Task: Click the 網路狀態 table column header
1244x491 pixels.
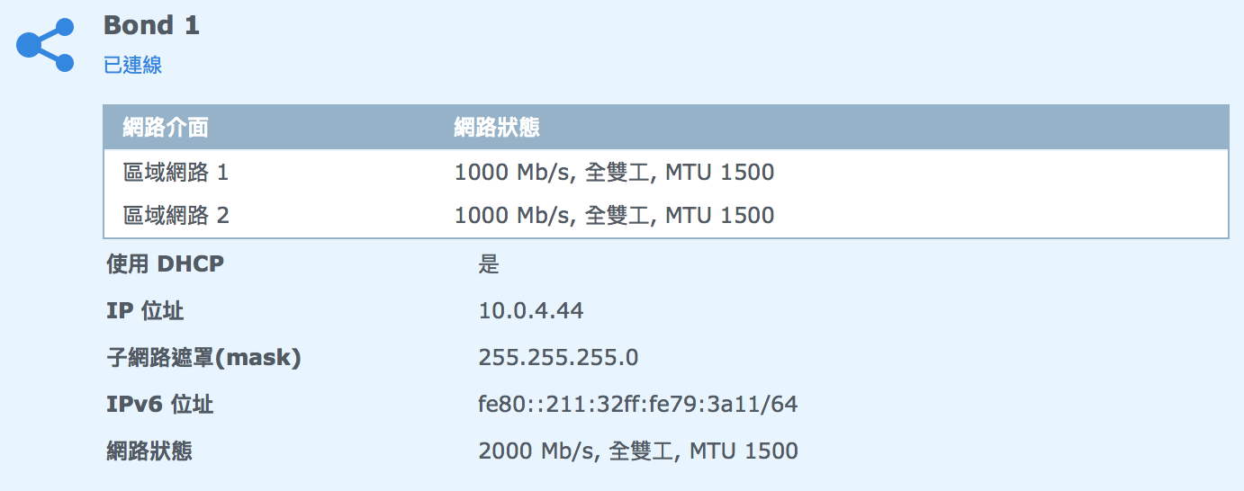Action: pos(497,128)
